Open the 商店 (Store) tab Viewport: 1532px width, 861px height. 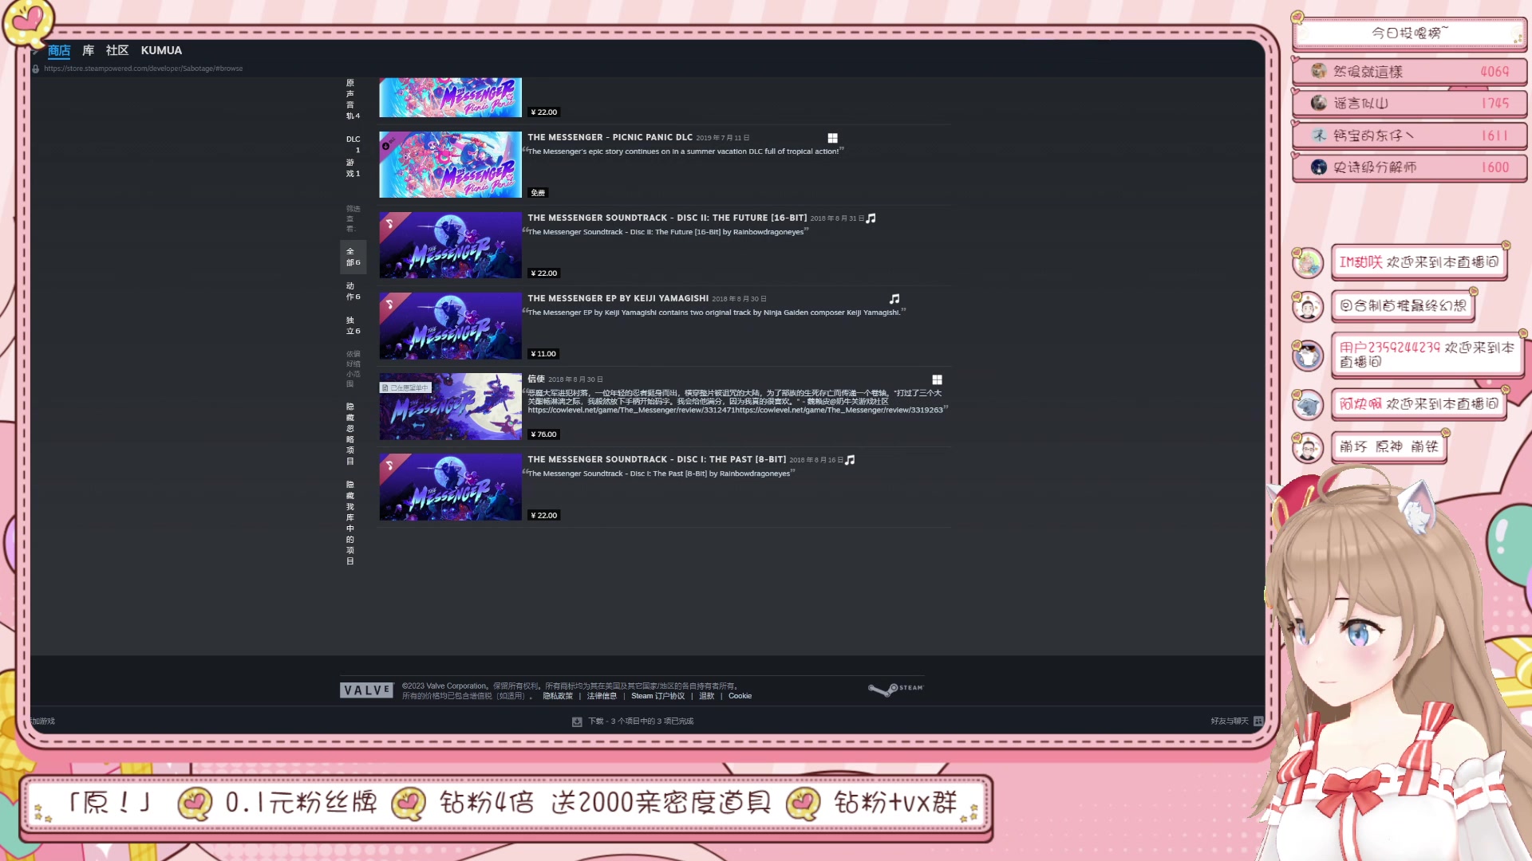(59, 50)
